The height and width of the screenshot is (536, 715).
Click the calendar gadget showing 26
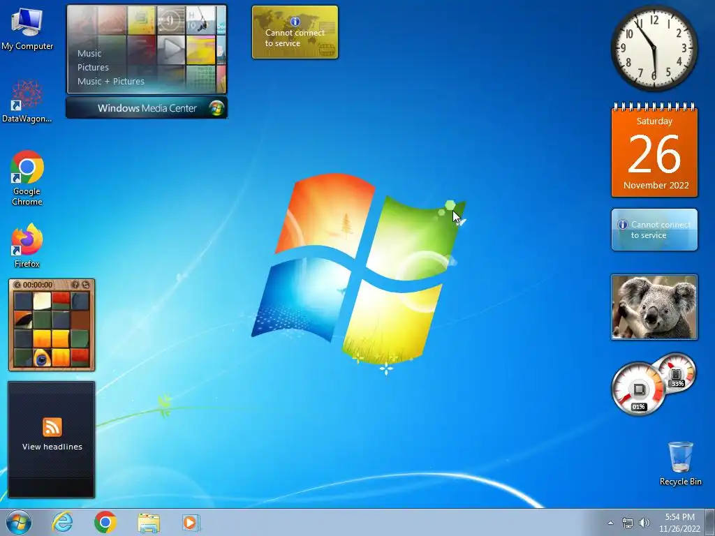click(x=654, y=151)
